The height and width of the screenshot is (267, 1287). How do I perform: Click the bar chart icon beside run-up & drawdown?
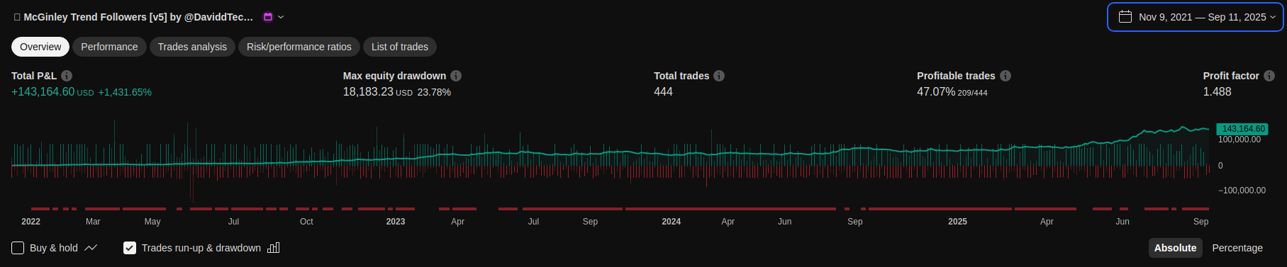274,248
